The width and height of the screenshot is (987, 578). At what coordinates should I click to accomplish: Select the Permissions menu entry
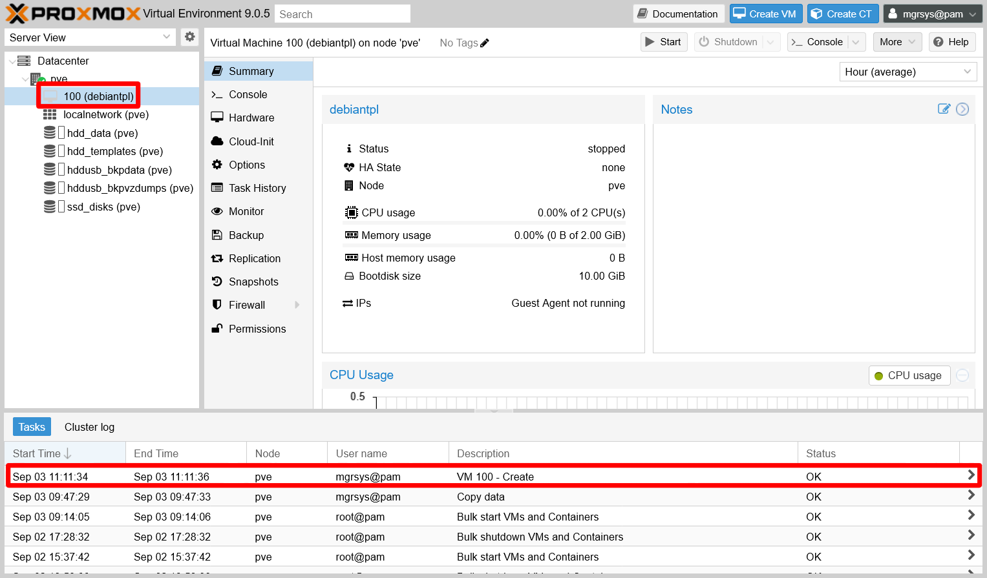(257, 328)
